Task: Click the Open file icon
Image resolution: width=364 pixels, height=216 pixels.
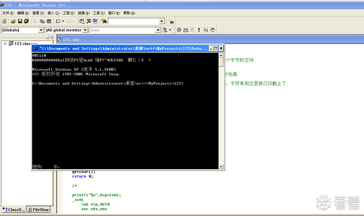Action: tap(13, 21)
